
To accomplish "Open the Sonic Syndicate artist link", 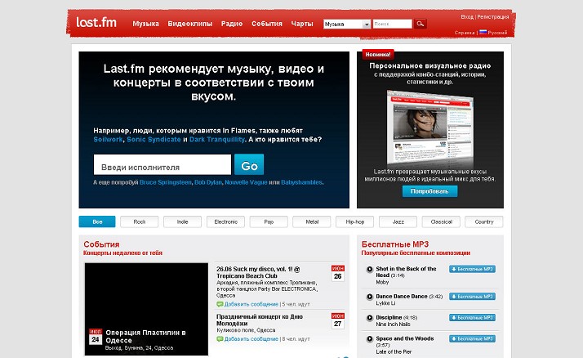I will (x=154, y=140).
